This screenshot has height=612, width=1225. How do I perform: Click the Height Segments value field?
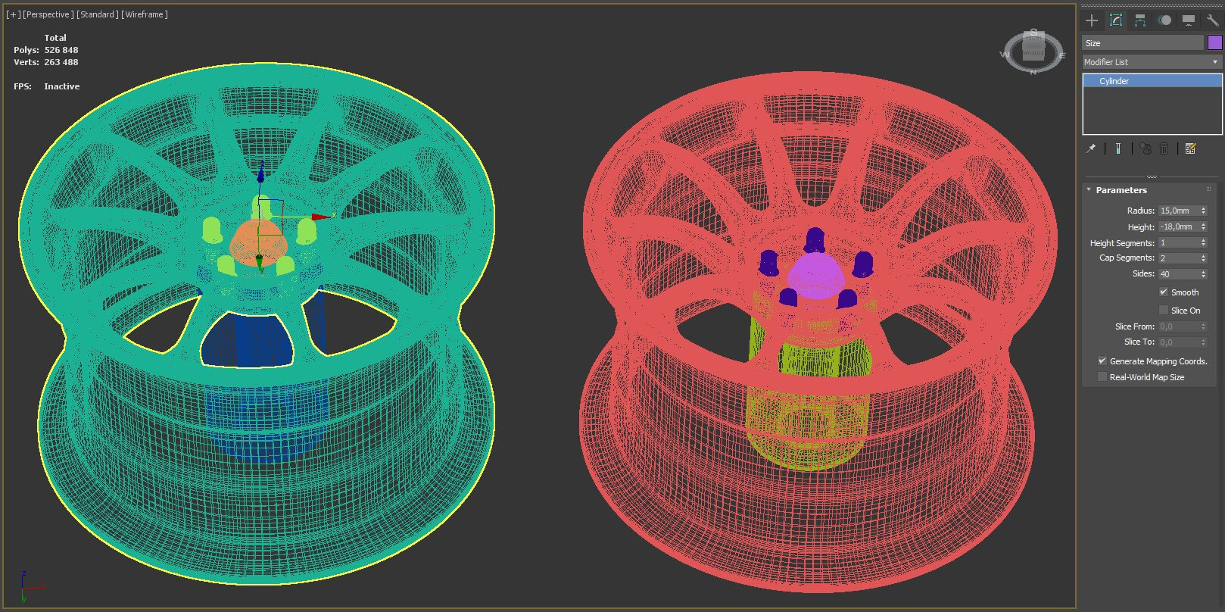[x=1179, y=242]
